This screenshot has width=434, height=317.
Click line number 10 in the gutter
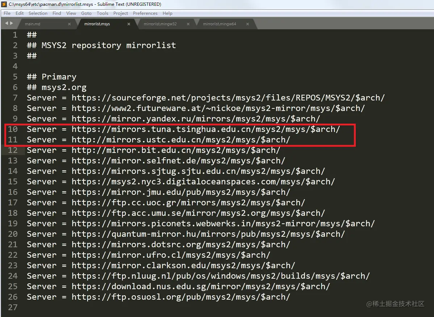(13, 129)
